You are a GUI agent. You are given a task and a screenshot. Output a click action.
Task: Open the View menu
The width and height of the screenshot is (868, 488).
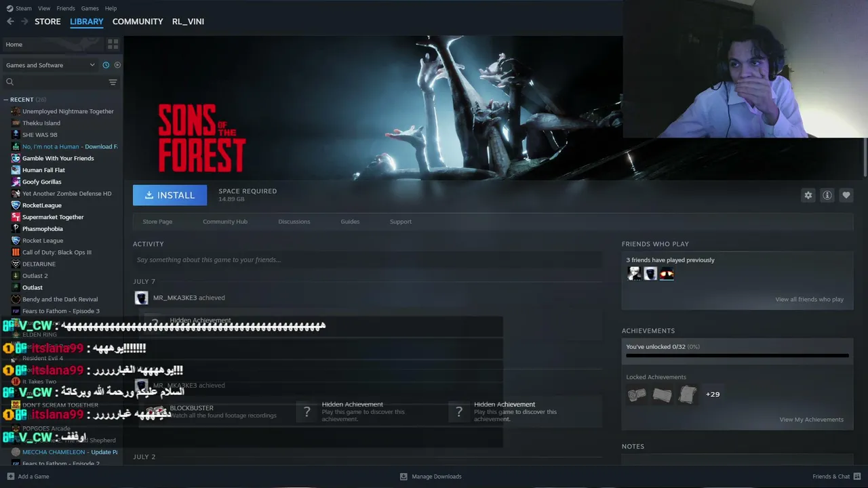(44, 8)
